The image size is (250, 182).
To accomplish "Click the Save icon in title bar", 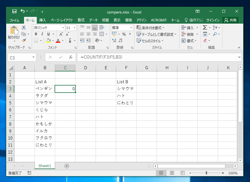I will coord(14,11).
